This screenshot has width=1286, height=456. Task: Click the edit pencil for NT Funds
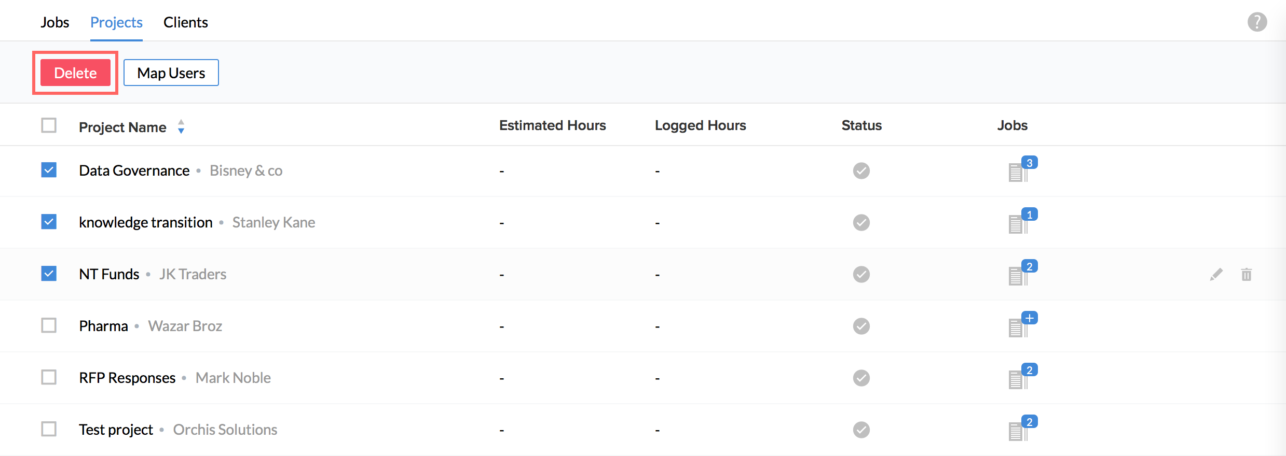[1216, 274]
